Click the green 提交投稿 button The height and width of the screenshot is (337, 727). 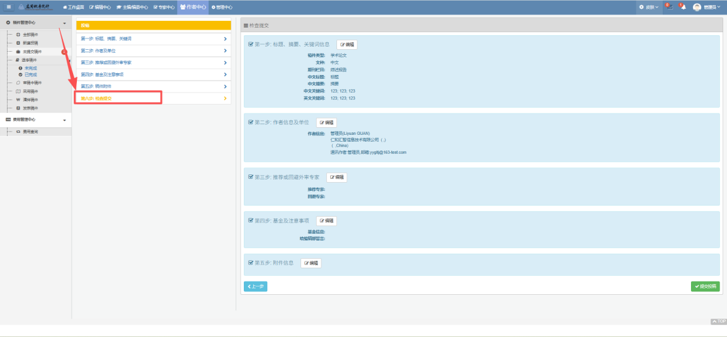pos(705,287)
